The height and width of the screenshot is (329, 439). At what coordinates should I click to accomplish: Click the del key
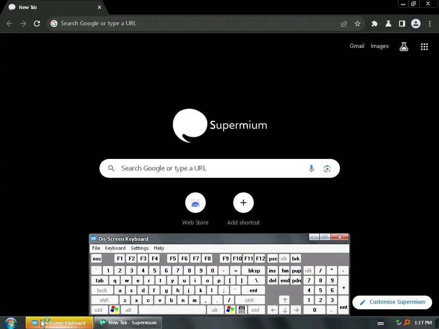point(273,280)
